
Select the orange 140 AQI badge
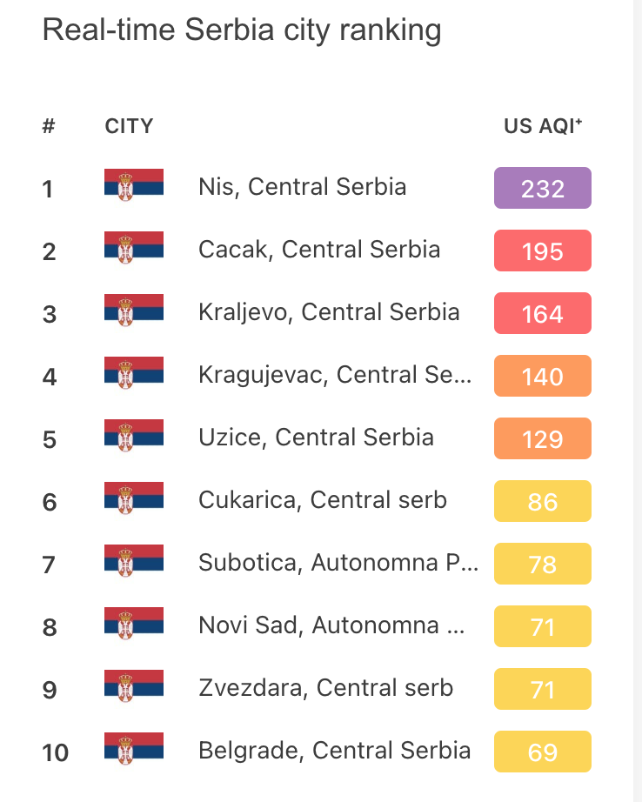pyautogui.click(x=542, y=376)
